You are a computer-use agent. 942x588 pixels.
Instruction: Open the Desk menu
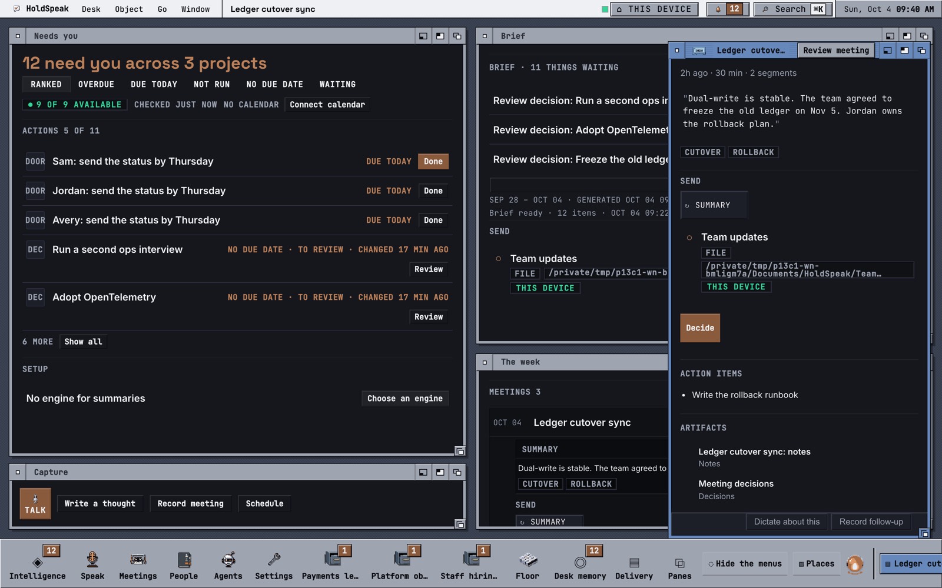tap(91, 9)
